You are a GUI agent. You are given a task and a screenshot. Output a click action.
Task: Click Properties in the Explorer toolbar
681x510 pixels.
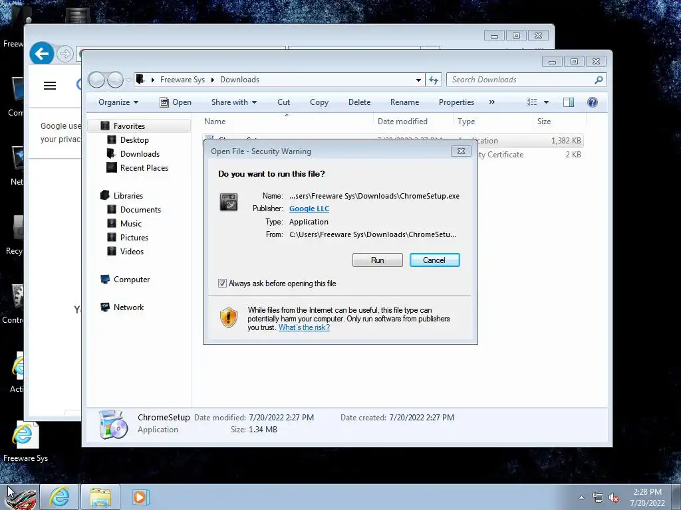click(x=456, y=102)
